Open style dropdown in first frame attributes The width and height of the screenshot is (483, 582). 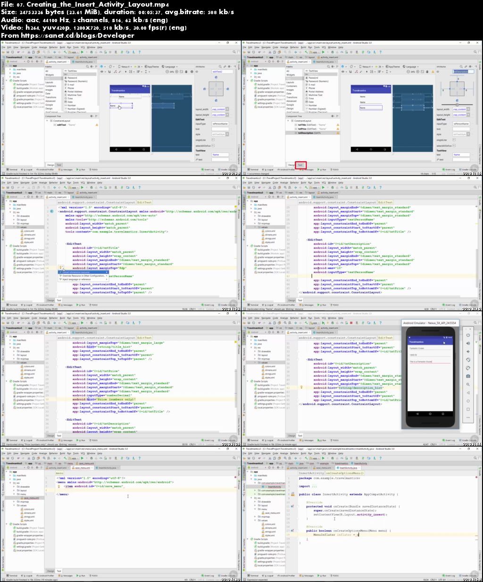click(x=227, y=134)
